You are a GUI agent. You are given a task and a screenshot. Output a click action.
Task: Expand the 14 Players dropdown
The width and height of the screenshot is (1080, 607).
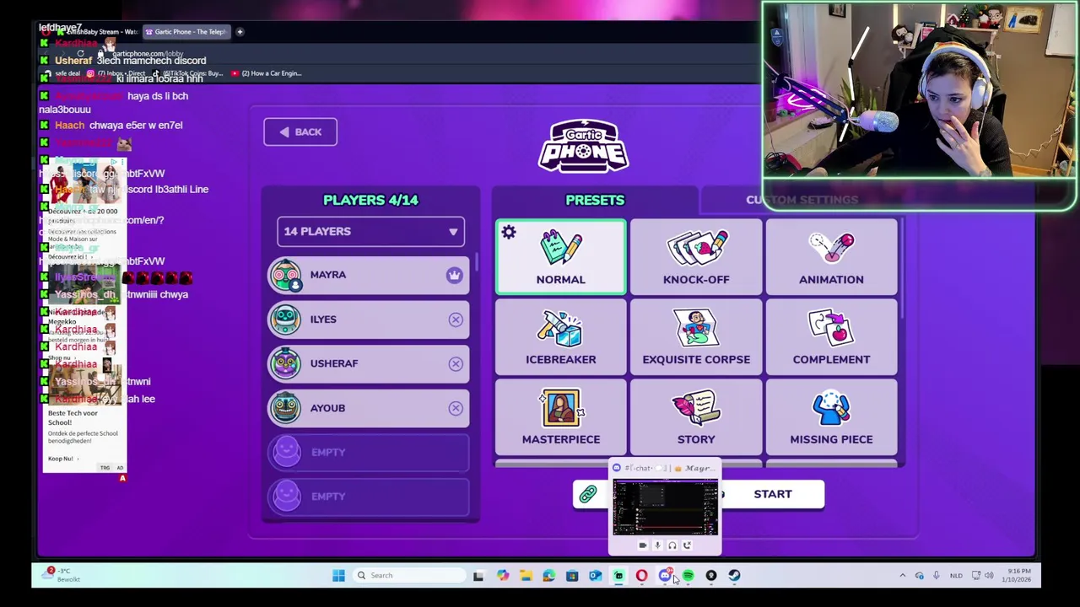(370, 231)
